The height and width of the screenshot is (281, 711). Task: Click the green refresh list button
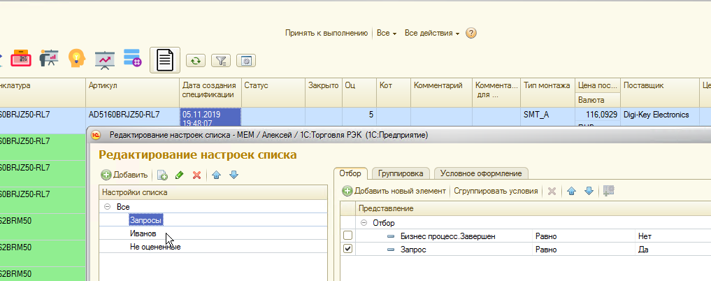click(x=196, y=61)
